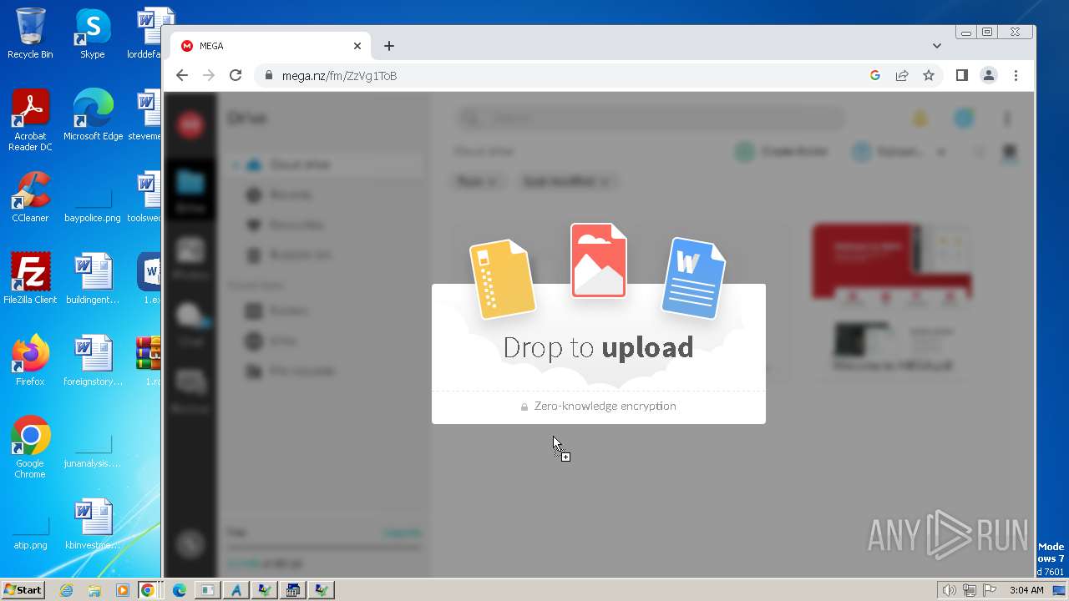The width and height of the screenshot is (1069, 601).
Task: Go back in Chrome browser
Action: (182, 75)
